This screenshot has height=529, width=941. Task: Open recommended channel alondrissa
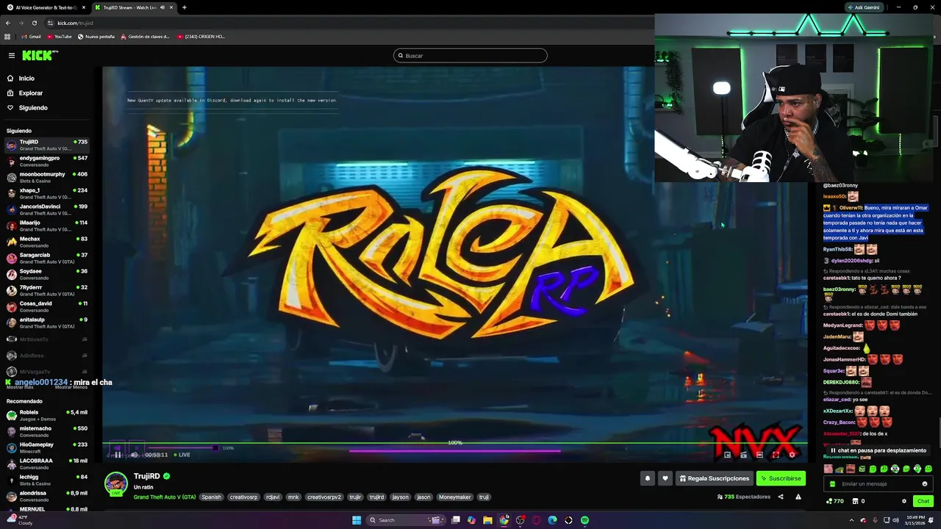click(48, 496)
